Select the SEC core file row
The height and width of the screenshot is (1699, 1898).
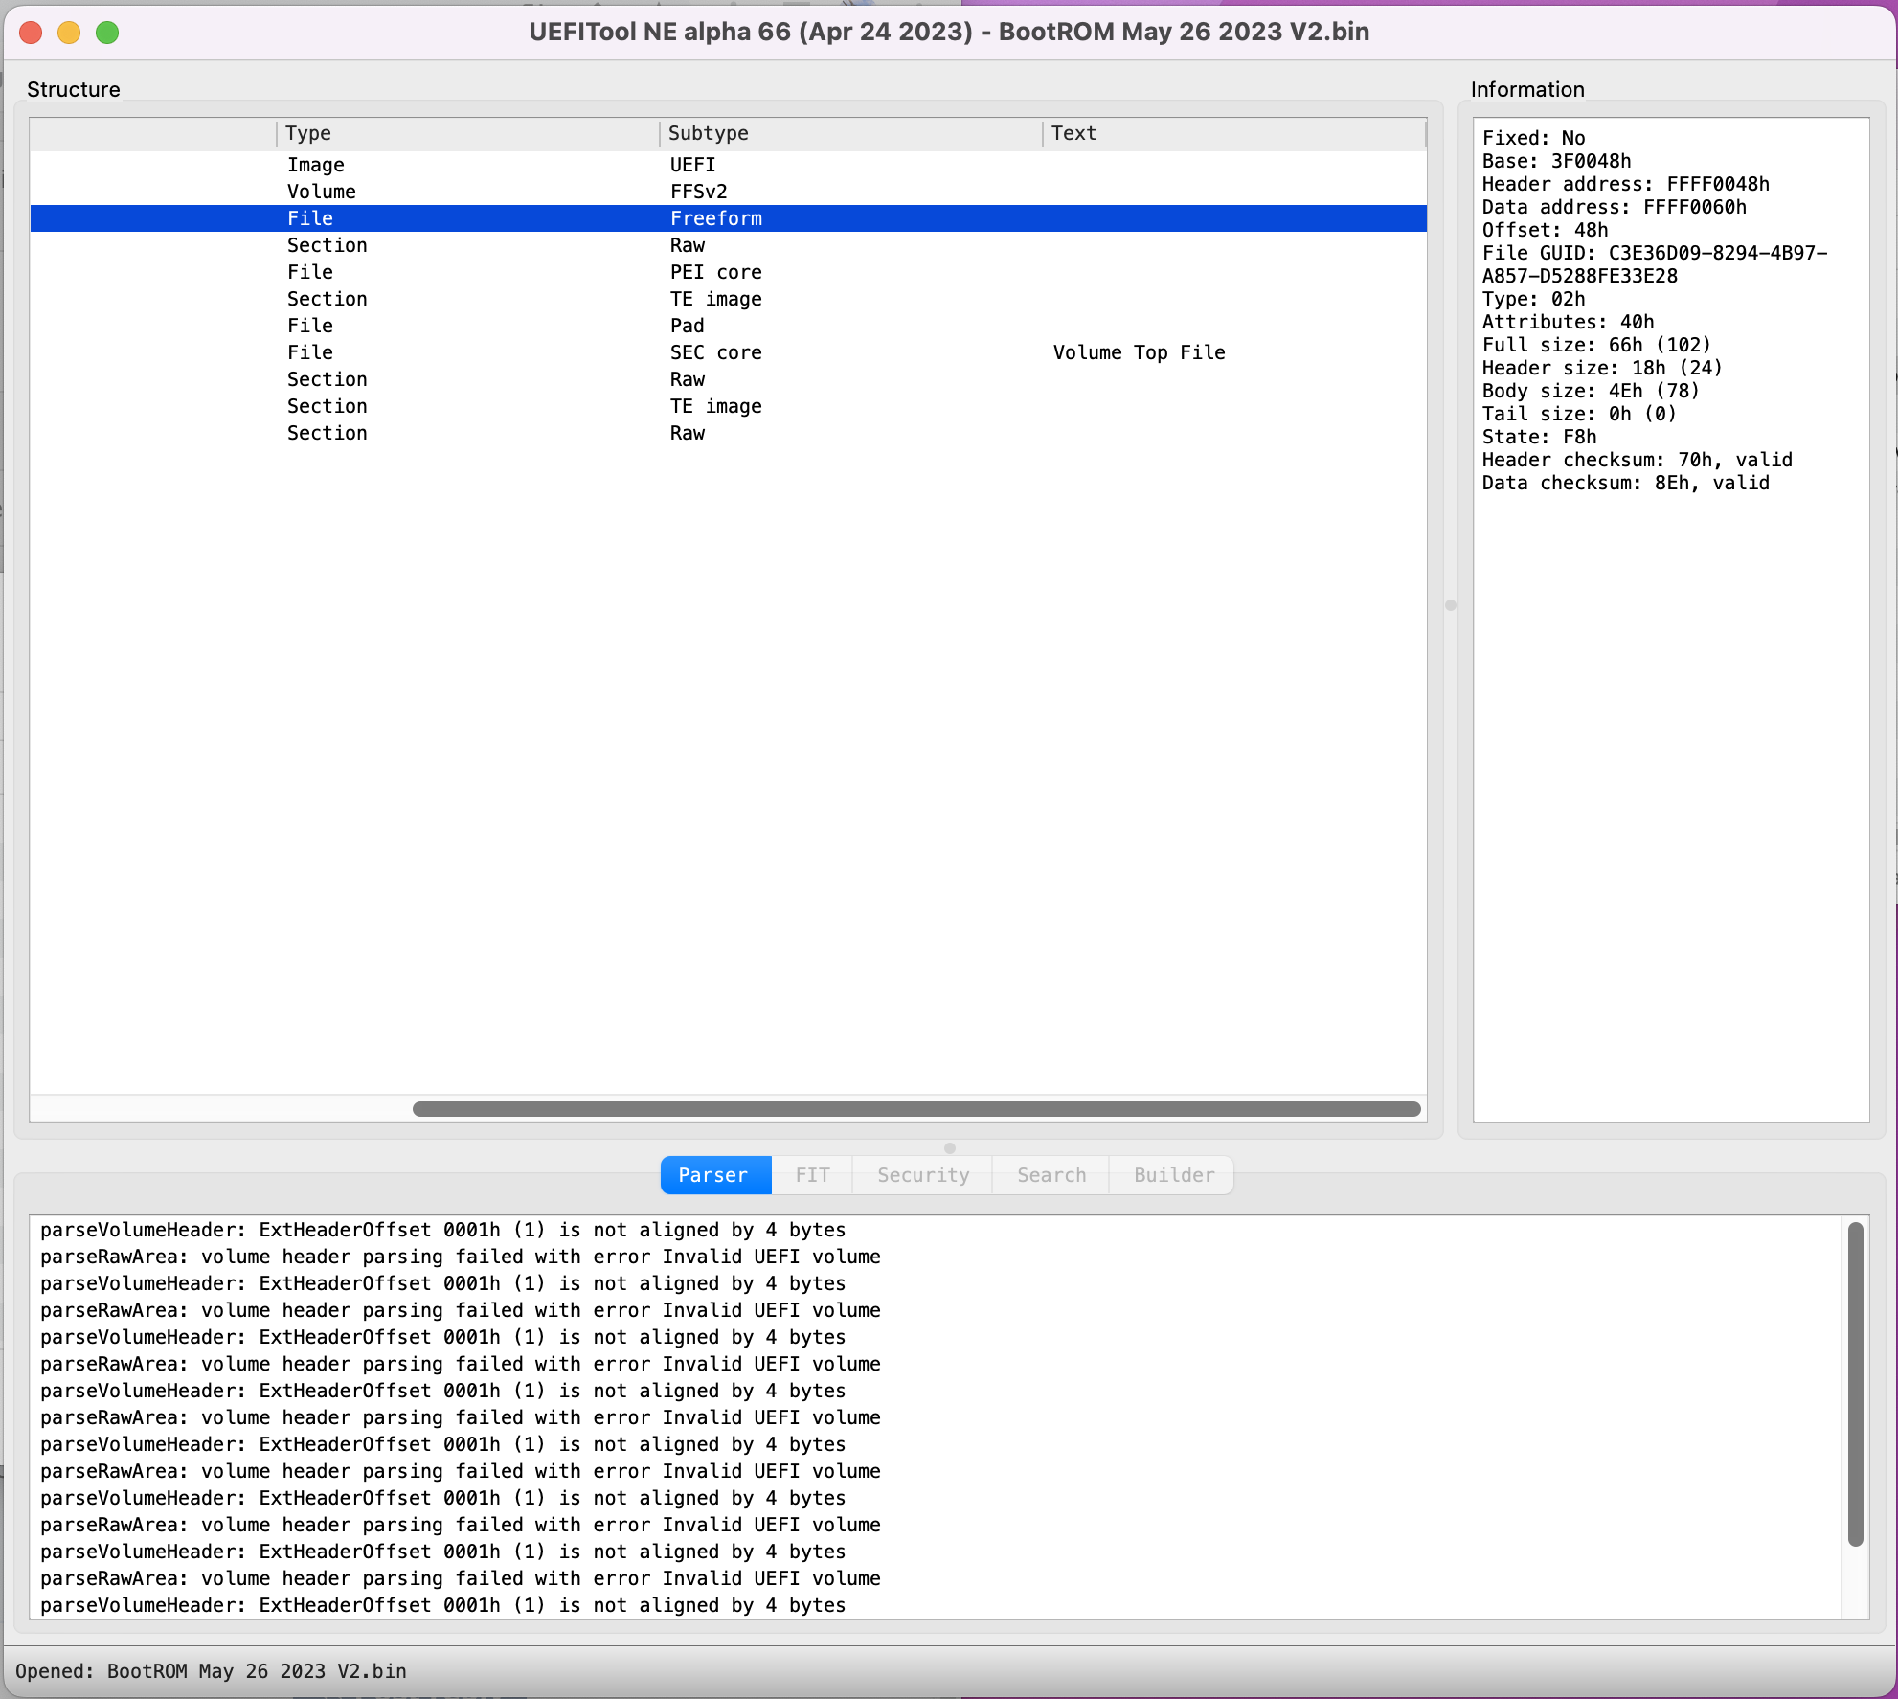point(715,352)
